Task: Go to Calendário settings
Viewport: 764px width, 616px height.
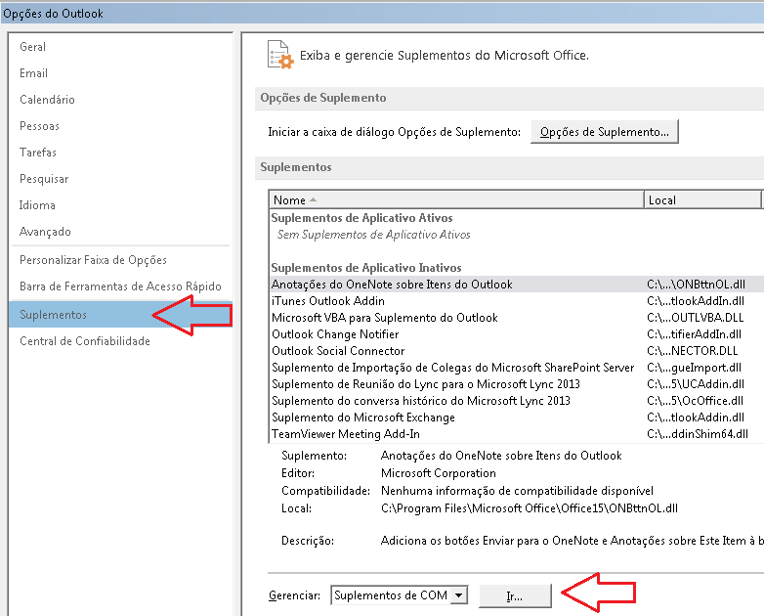Action: click(x=47, y=100)
